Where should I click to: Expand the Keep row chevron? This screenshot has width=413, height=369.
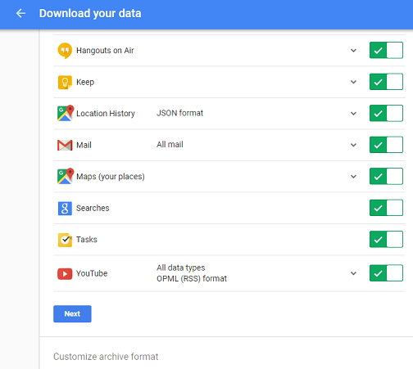[353, 82]
